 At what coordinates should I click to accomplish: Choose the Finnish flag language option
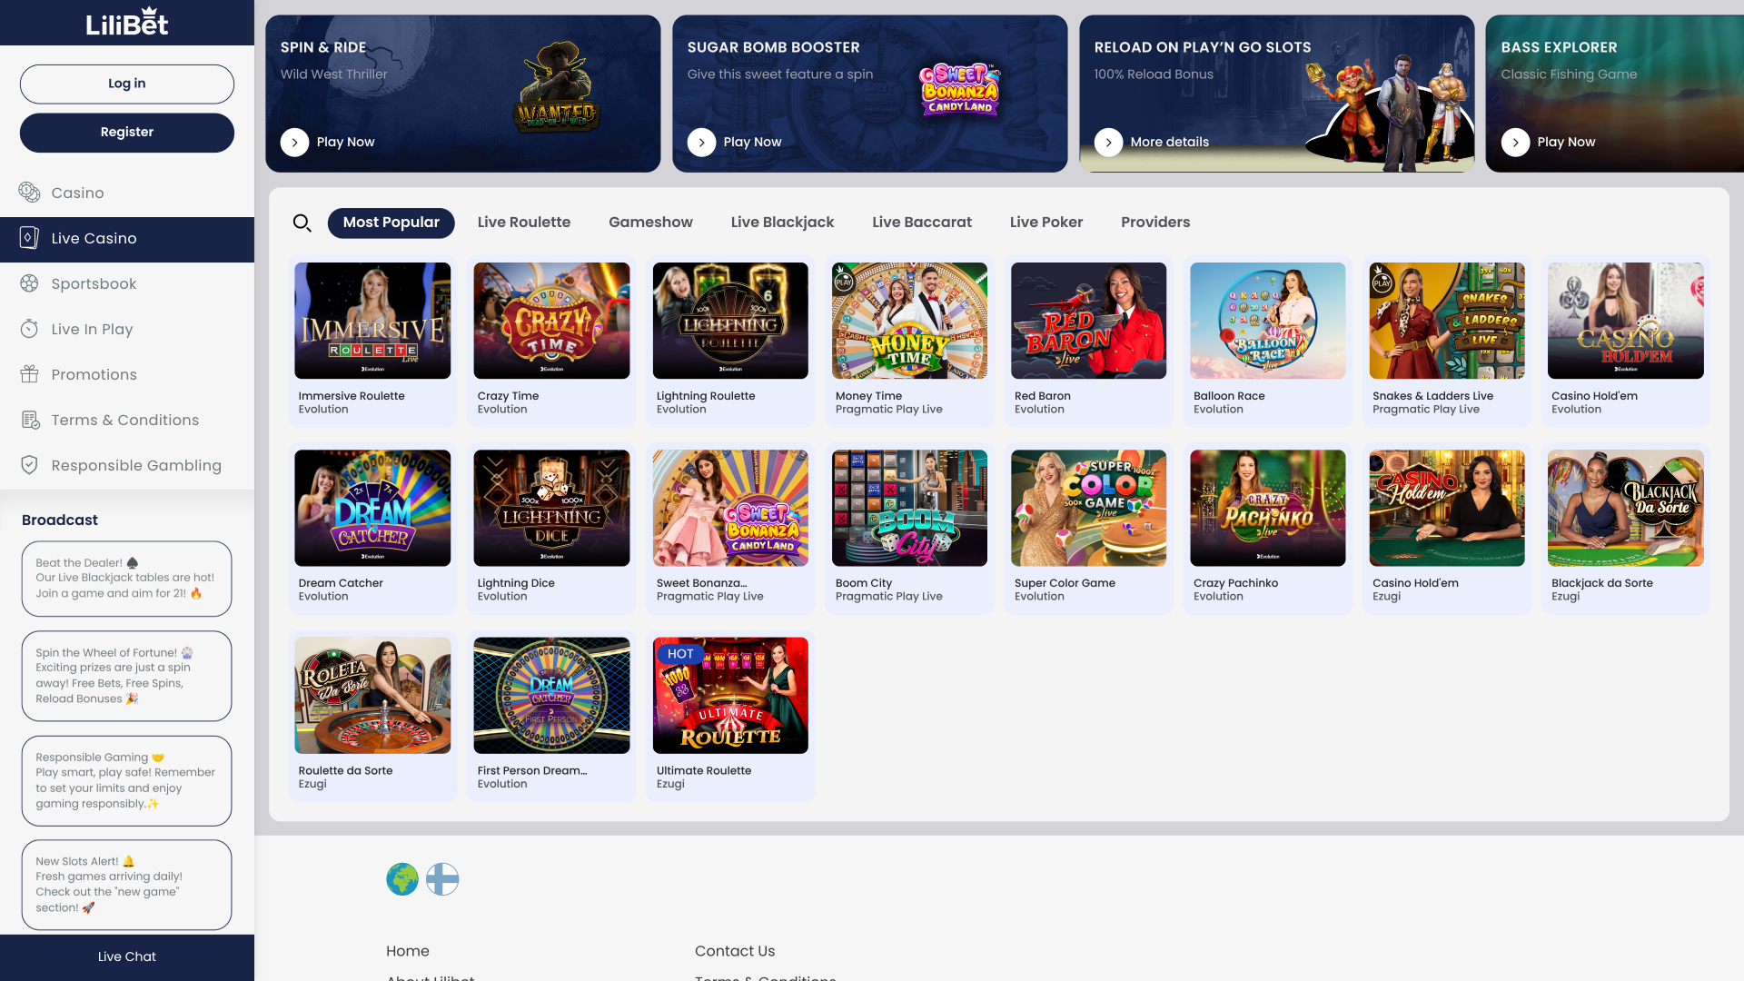click(442, 878)
